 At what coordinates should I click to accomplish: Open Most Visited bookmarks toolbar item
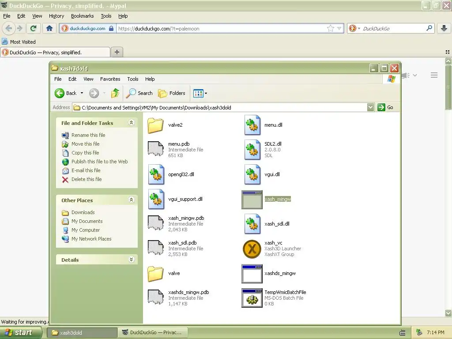[19, 42]
